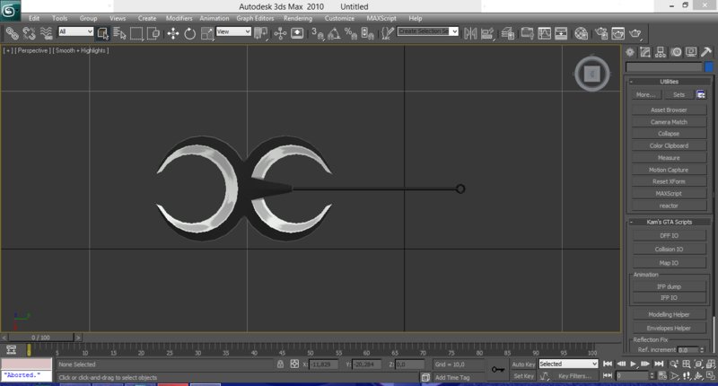Click the Select and Manipulate icon
The image size is (718, 386).
pyautogui.click(x=280, y=33)
